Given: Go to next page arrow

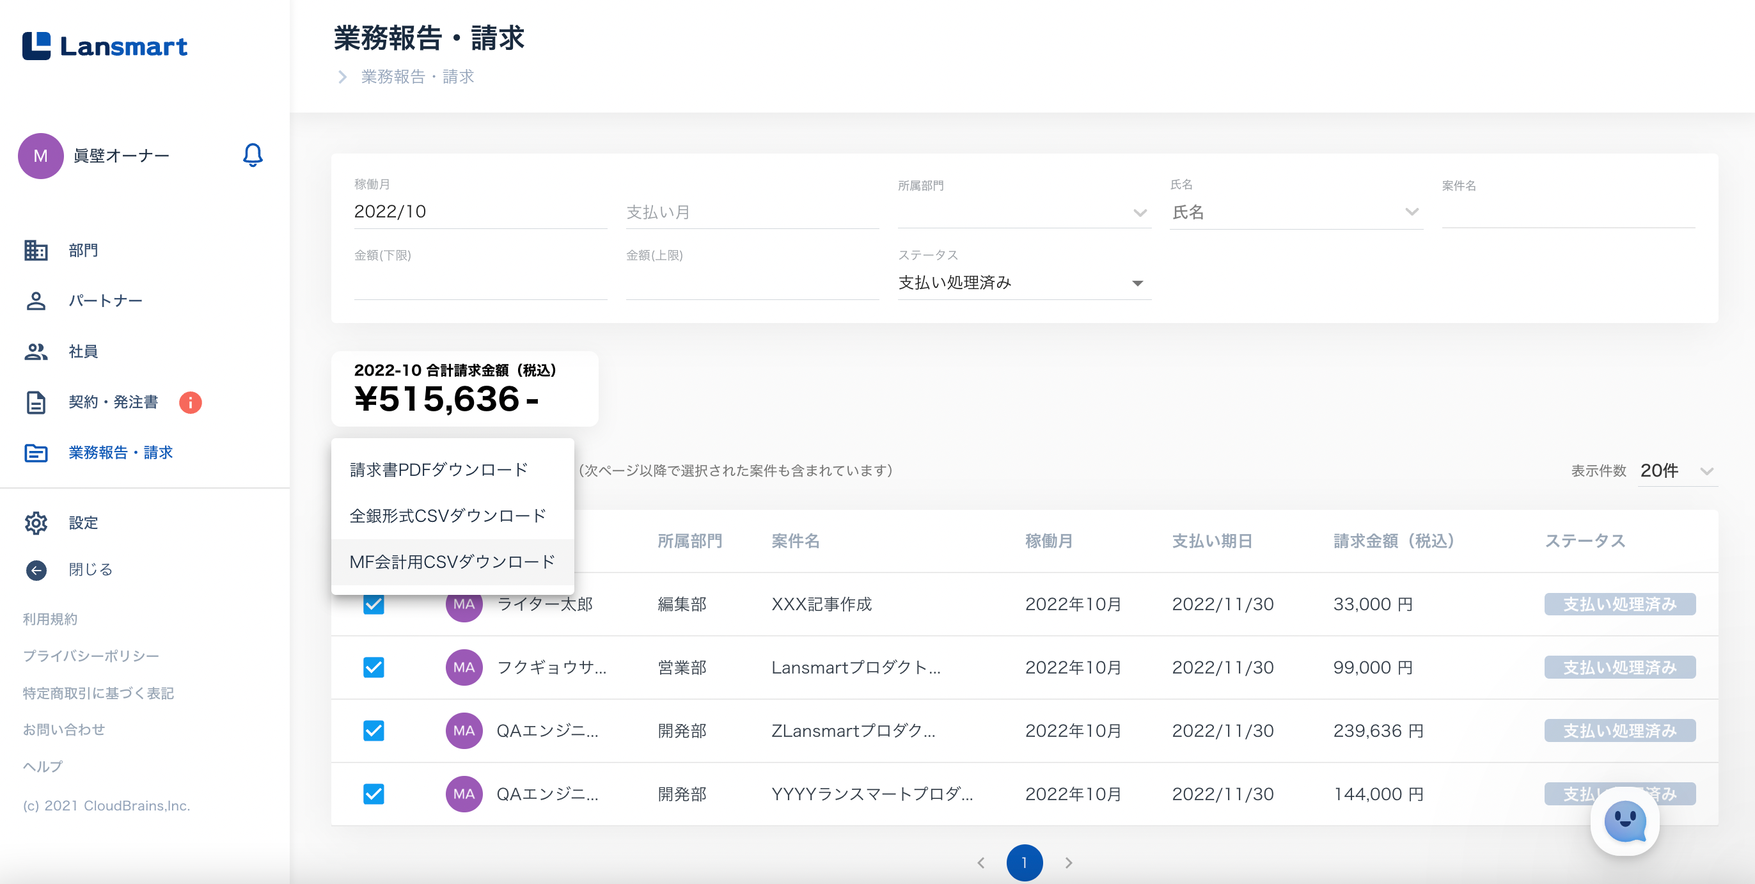Looking at the screenshot, I should tap(1068, 863).
